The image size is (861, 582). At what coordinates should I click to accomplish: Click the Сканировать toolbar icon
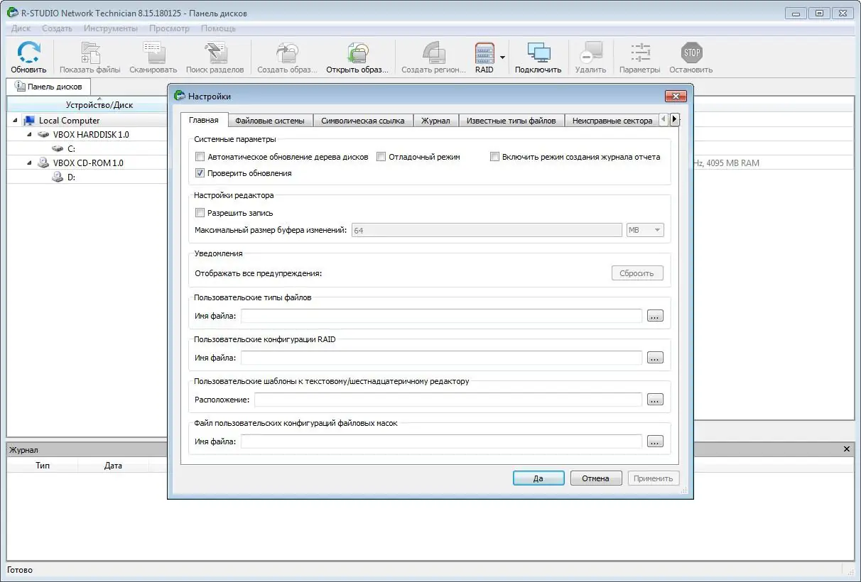153,53
